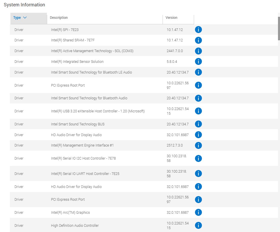Click info icon for Smart Sound Bluetooth Audio
The height and width of the screenshot is (232, 280).
coord(198,98)
